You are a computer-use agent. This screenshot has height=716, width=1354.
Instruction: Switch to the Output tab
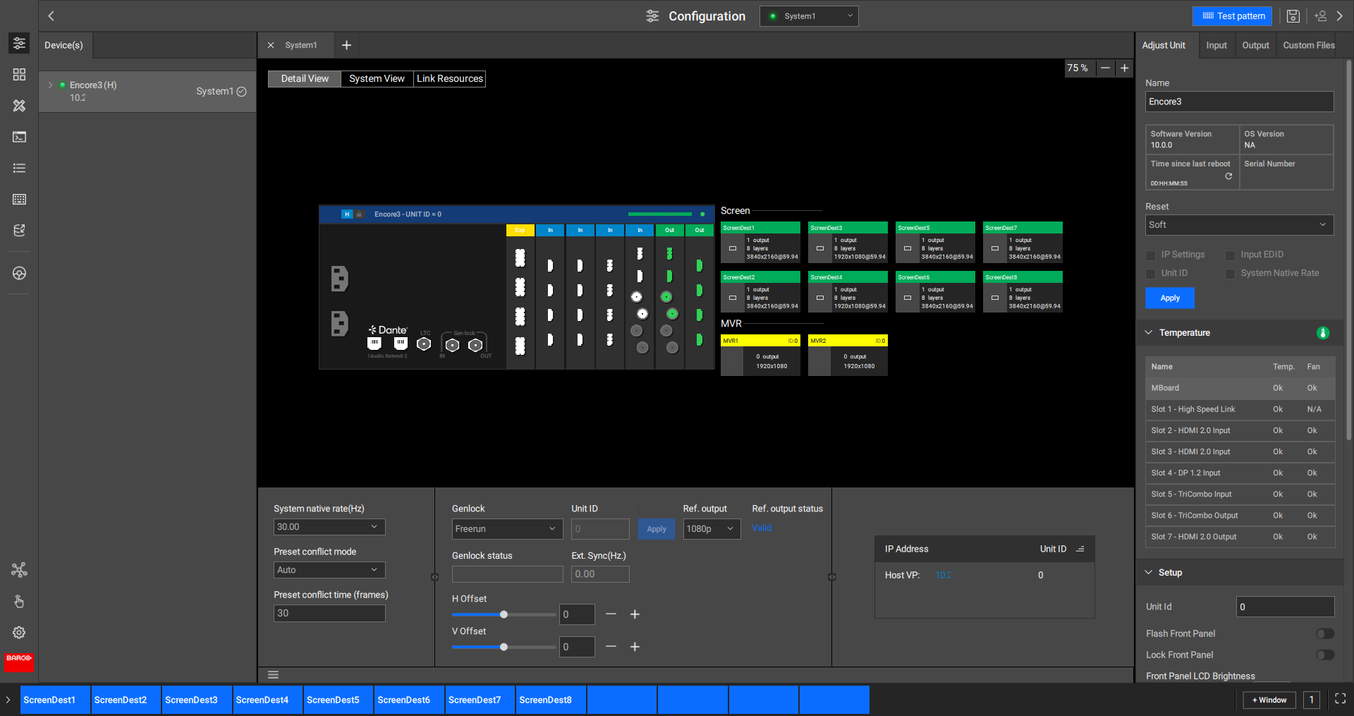pyautogui.click(x=1255, y=45)
